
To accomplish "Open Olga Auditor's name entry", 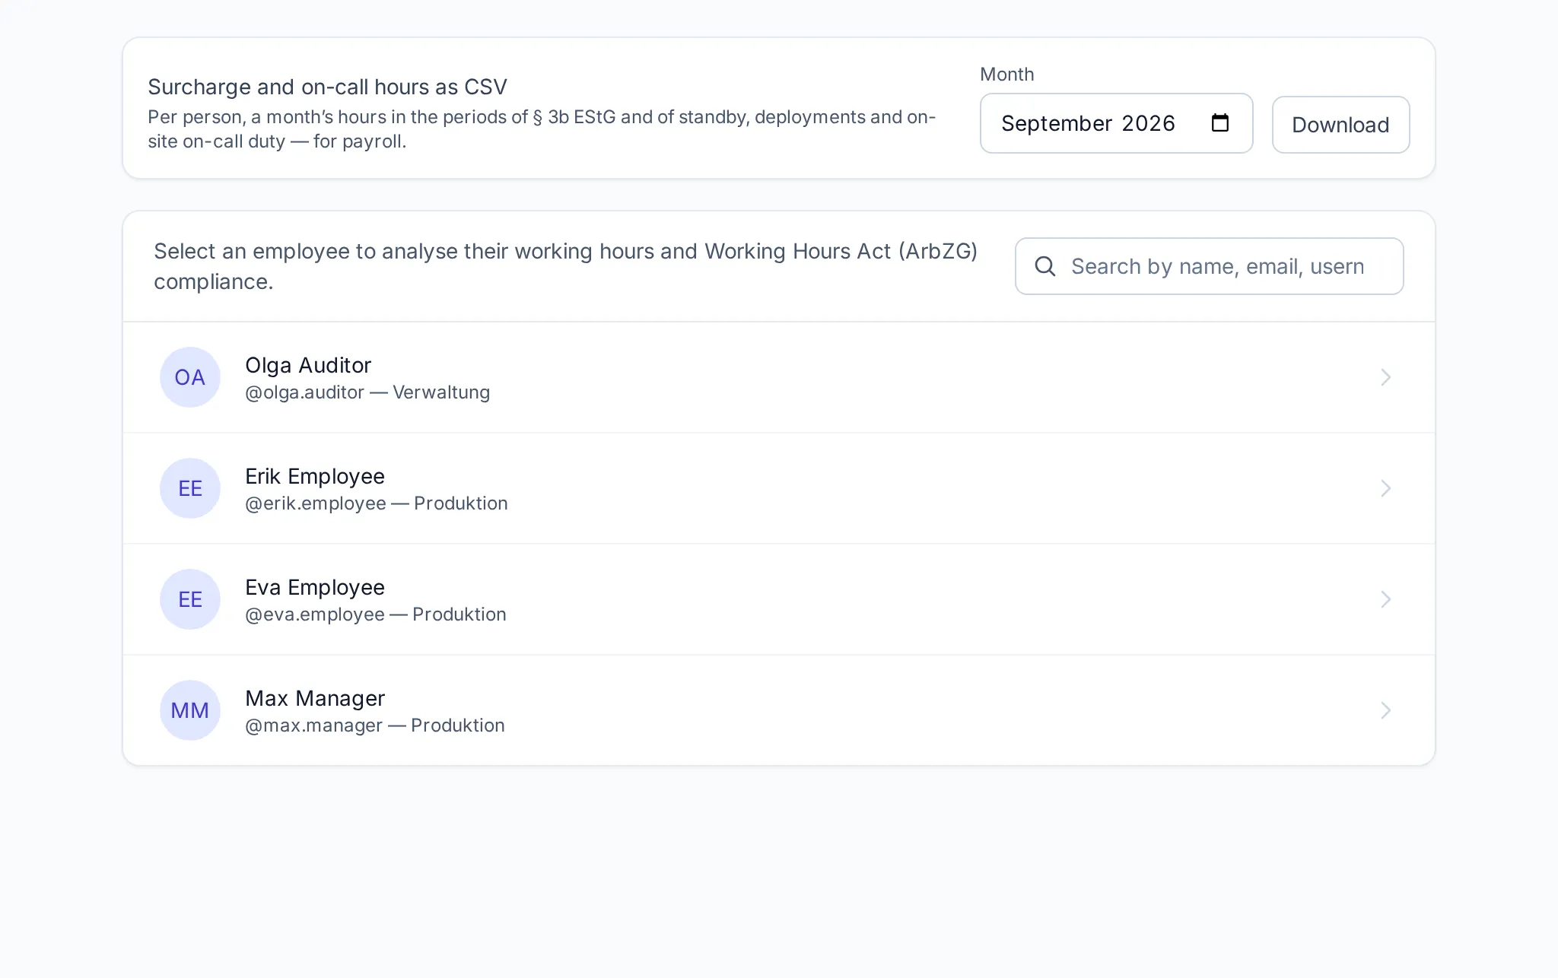I will pos(308,365).
